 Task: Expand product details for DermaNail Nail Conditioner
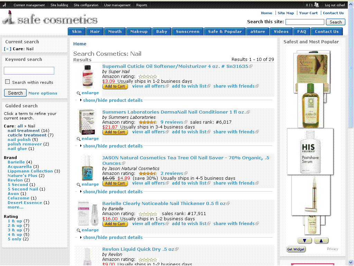[x=113, y=146]
